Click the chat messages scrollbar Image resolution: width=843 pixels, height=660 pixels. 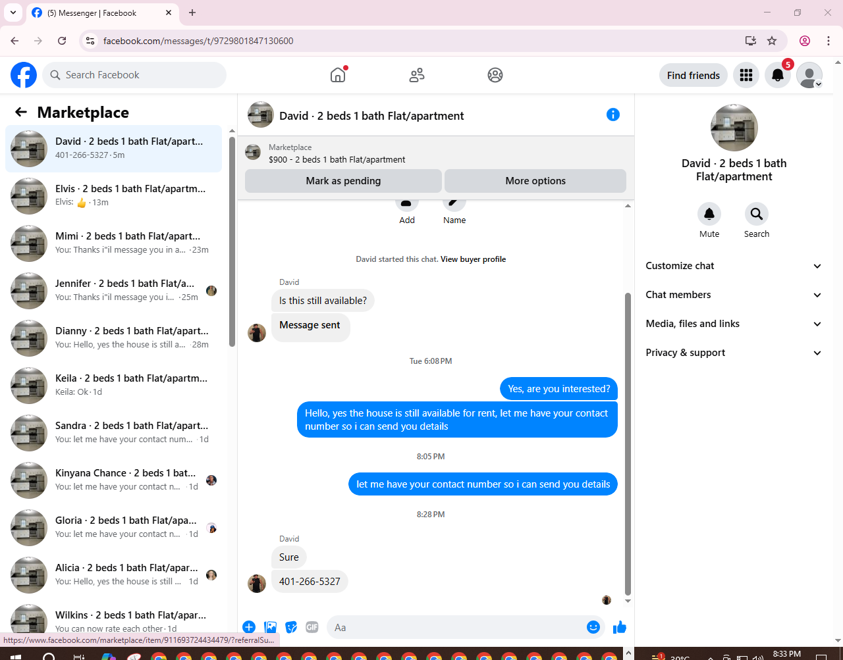click(628, 444)
